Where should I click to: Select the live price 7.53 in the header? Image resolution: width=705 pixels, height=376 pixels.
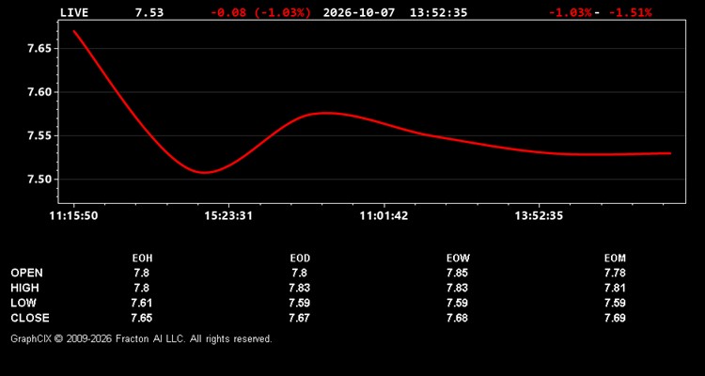pos(149,12)
